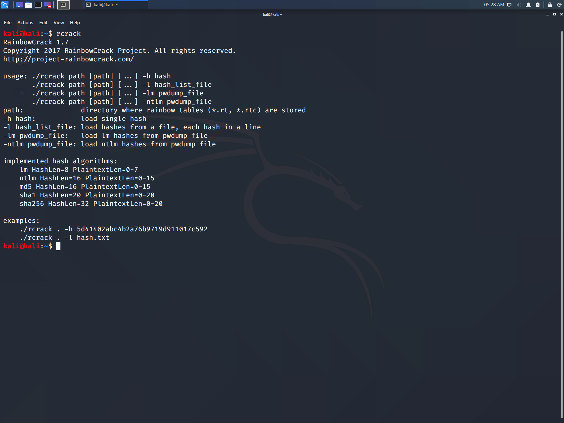Click the 'Copyright 2017 RainbowCrack Project' line

[x=120, y=51]
